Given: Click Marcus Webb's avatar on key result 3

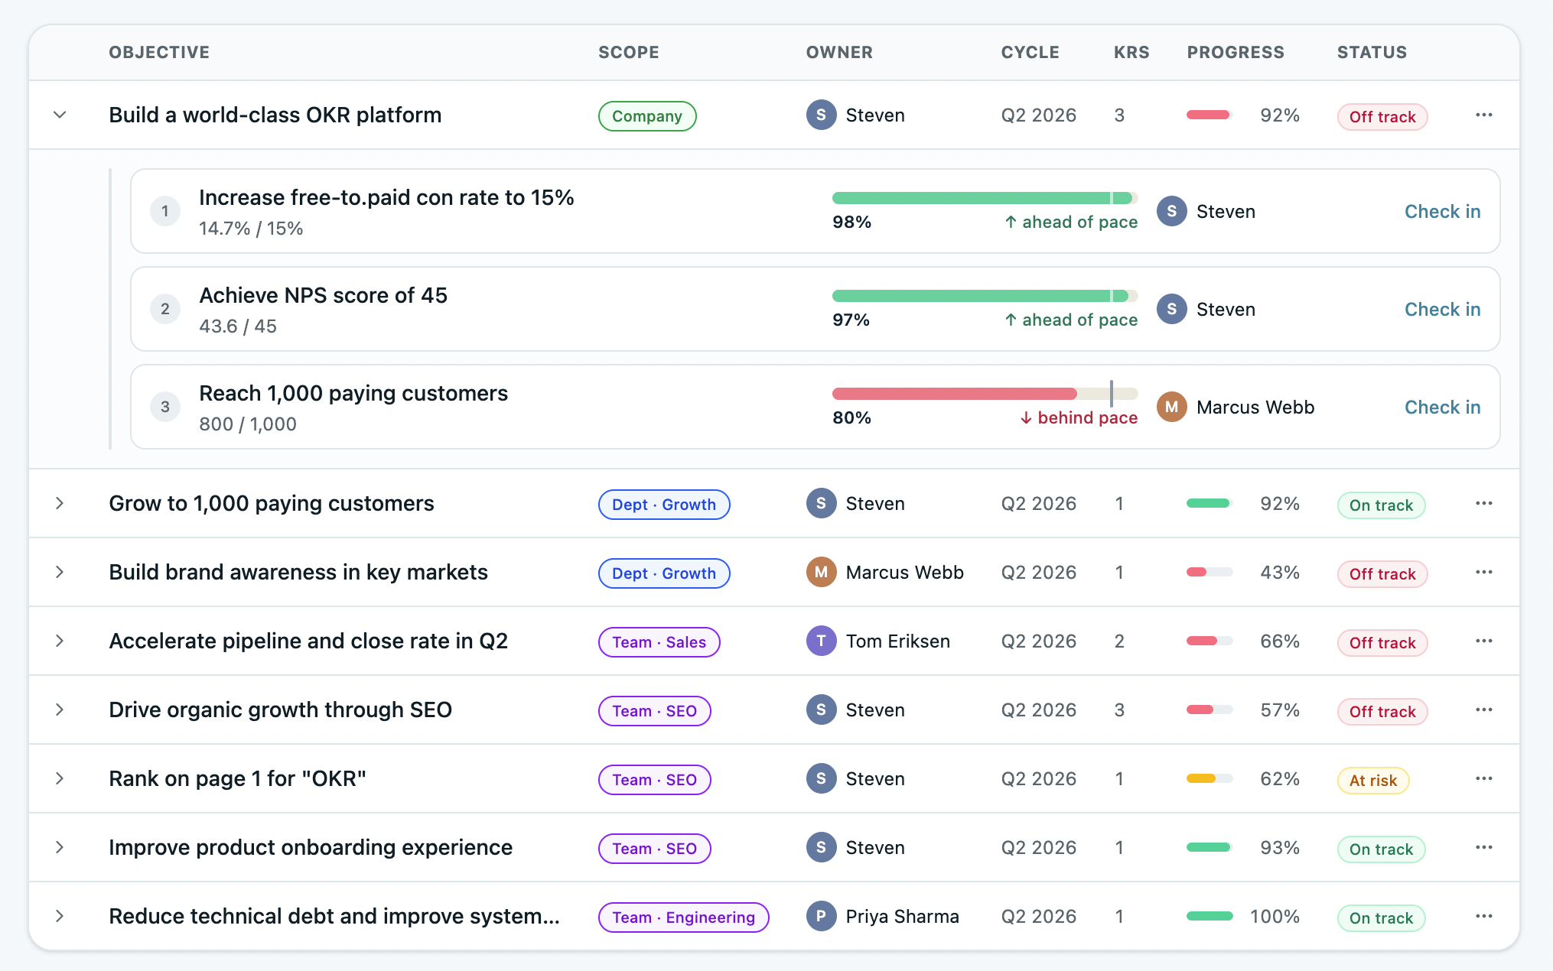Looking at the screenshot, I should coord(1171,408).
